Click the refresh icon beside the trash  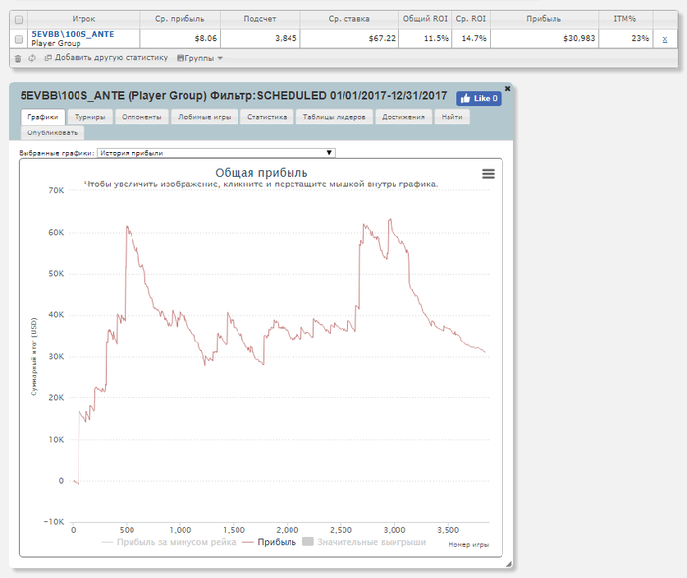click(x=32, y=58)
